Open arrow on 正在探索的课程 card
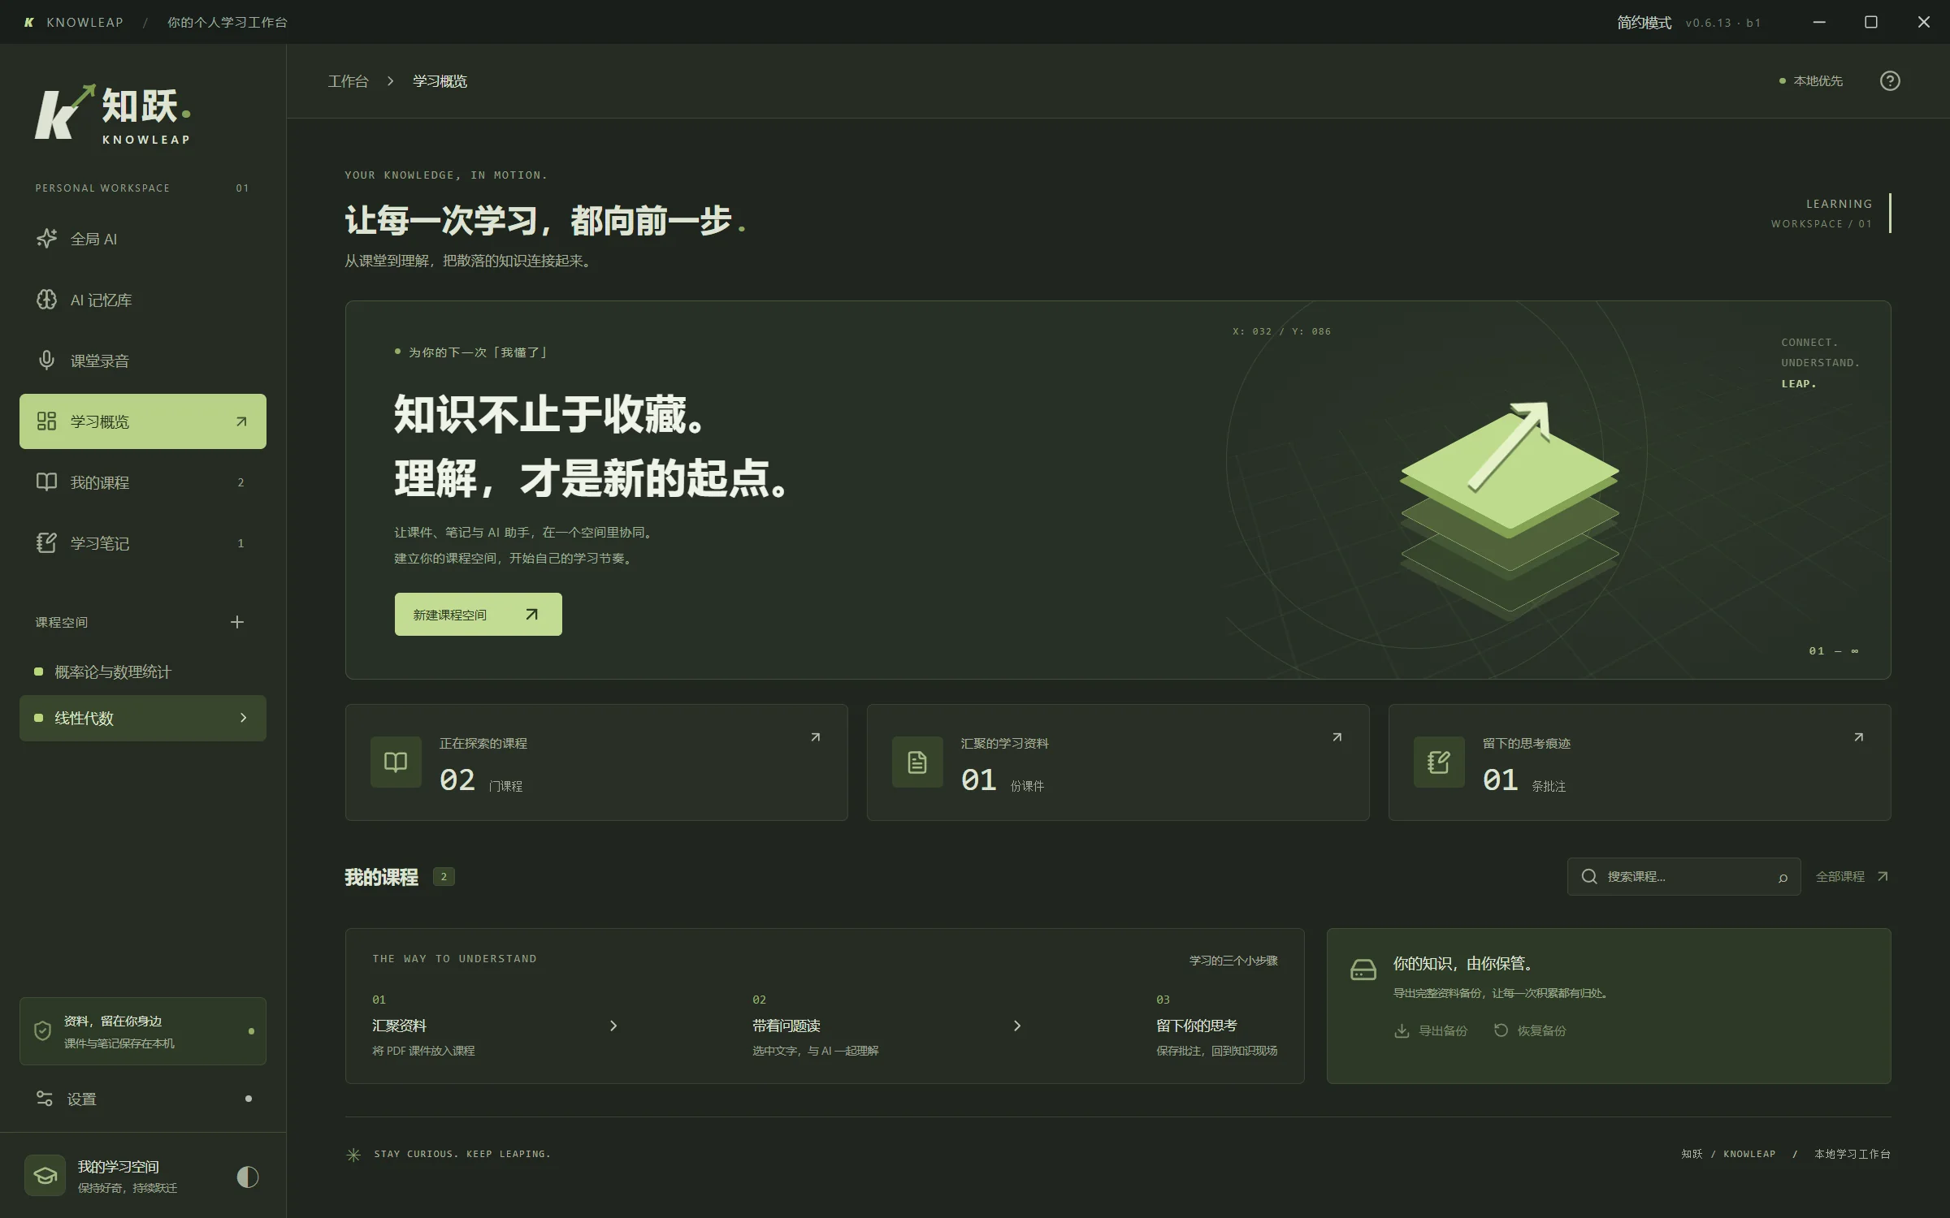Viewport: 1950px width, 1218px height. (x=816, y=737)
